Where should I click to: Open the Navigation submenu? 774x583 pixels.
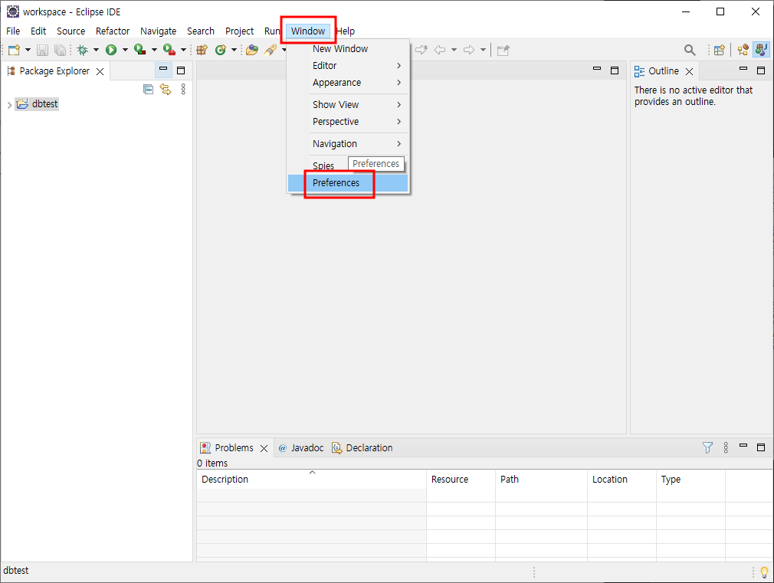(x=348, y=144)
